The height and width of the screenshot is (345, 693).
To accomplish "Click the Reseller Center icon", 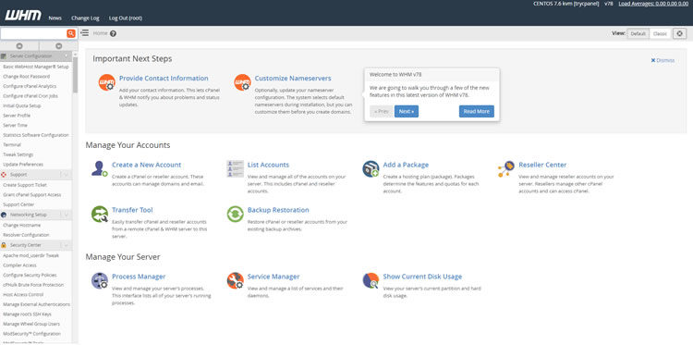I will pos(506,169).
